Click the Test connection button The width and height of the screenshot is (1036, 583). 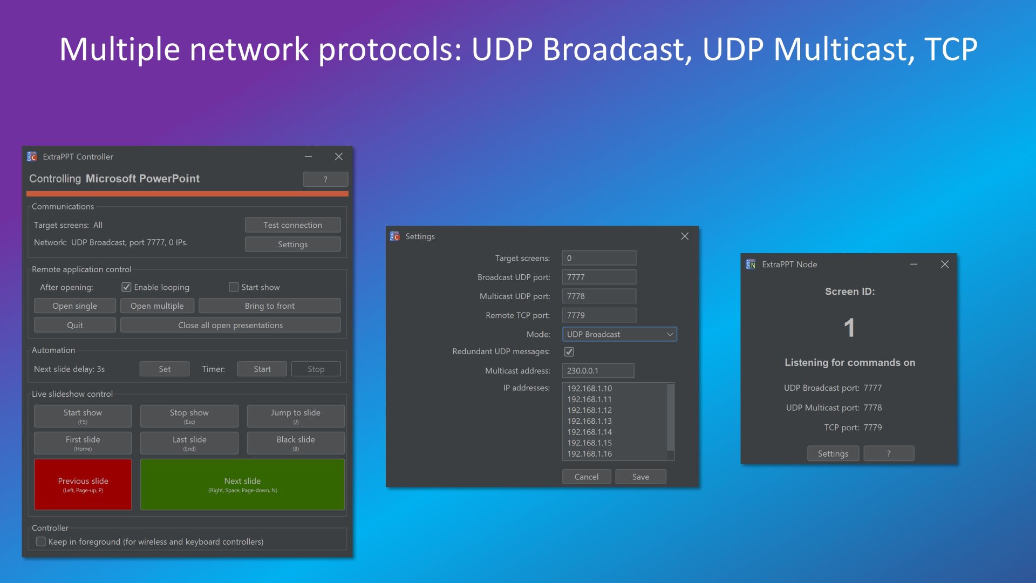tap(292, 224)
